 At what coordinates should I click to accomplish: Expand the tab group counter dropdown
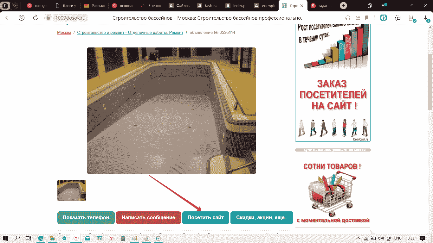pos(15,6)
